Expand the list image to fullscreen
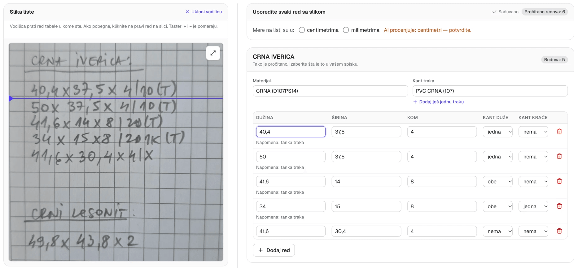This screenshot has height=268, width=578. [213, 53]
